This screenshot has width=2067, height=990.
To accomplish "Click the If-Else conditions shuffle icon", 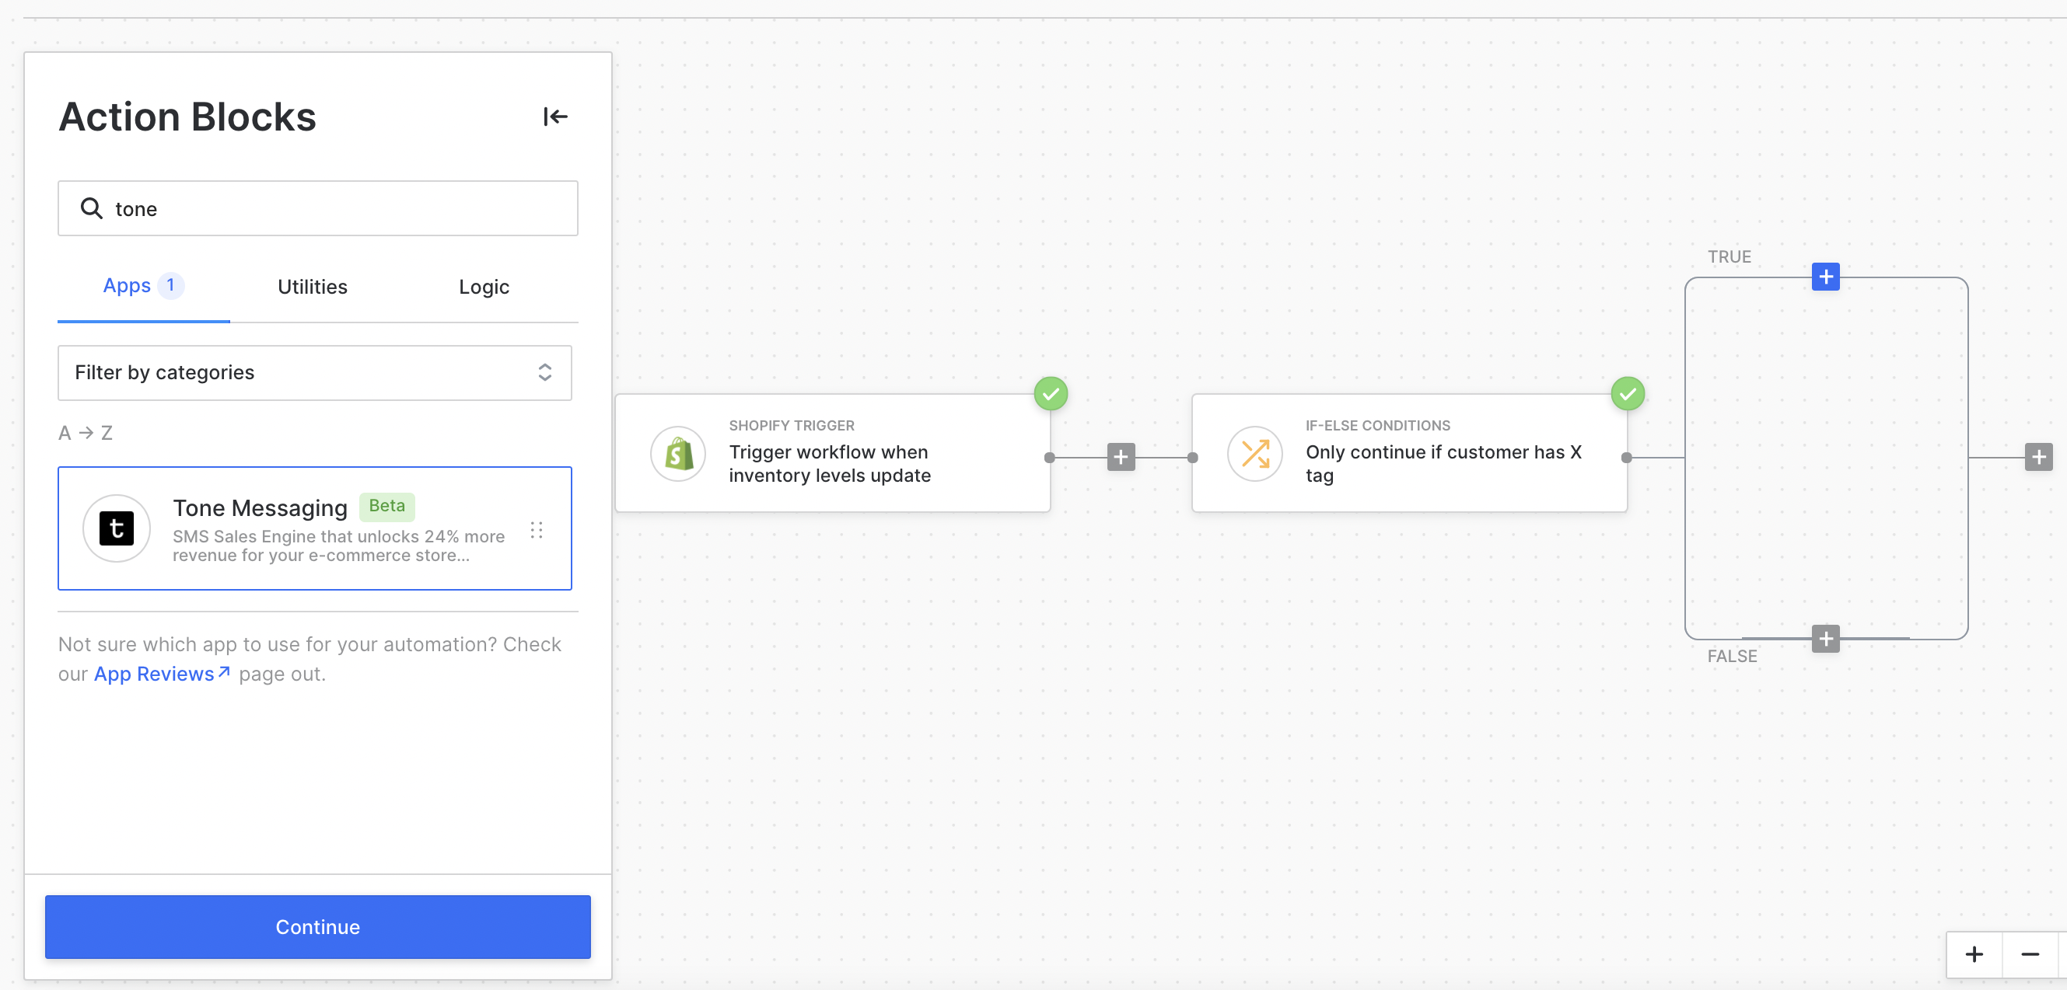I will tap(1255, 454).
